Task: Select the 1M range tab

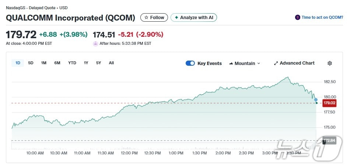Action: pos(44,63)
